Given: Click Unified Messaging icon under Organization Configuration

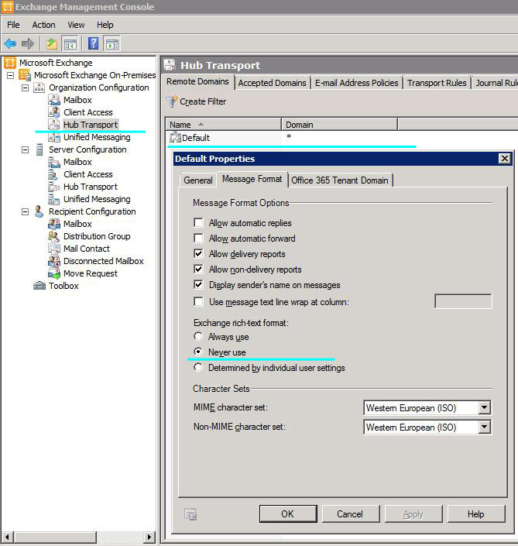Looking at the screenshot, I should pyautogui.click(x=54, y=137).
